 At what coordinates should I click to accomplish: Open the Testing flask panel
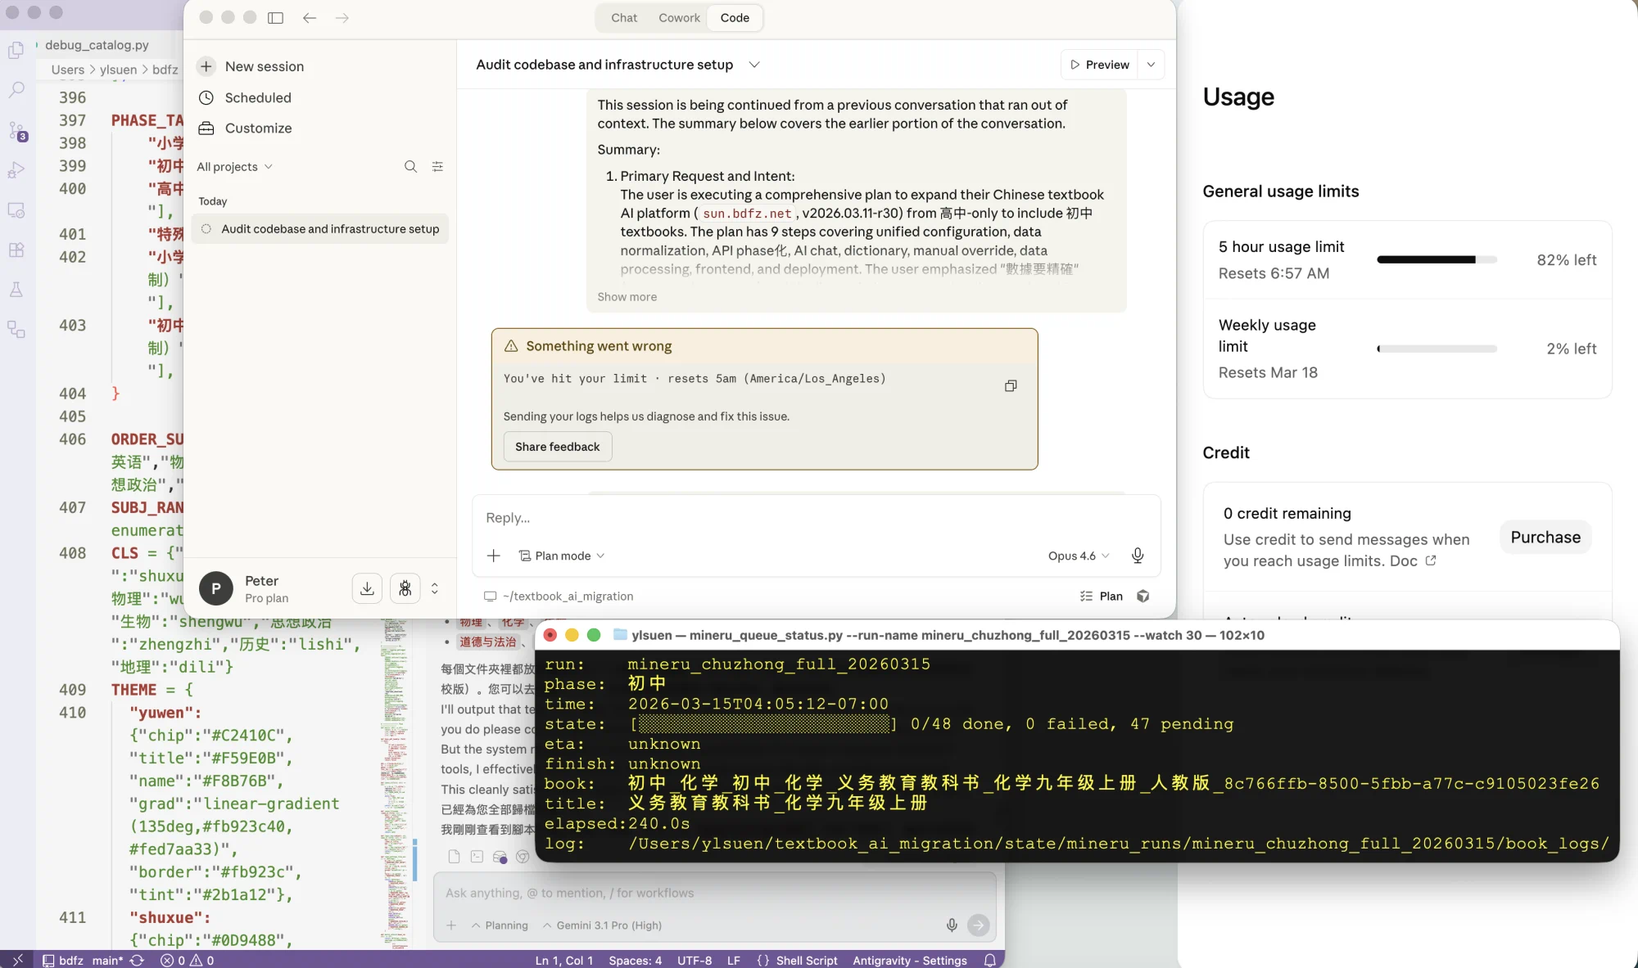(16, 290)
